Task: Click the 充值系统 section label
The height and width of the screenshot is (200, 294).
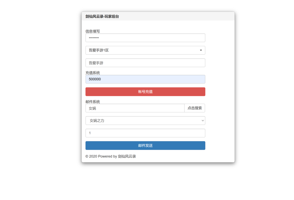Action: (x=92, y=73)
